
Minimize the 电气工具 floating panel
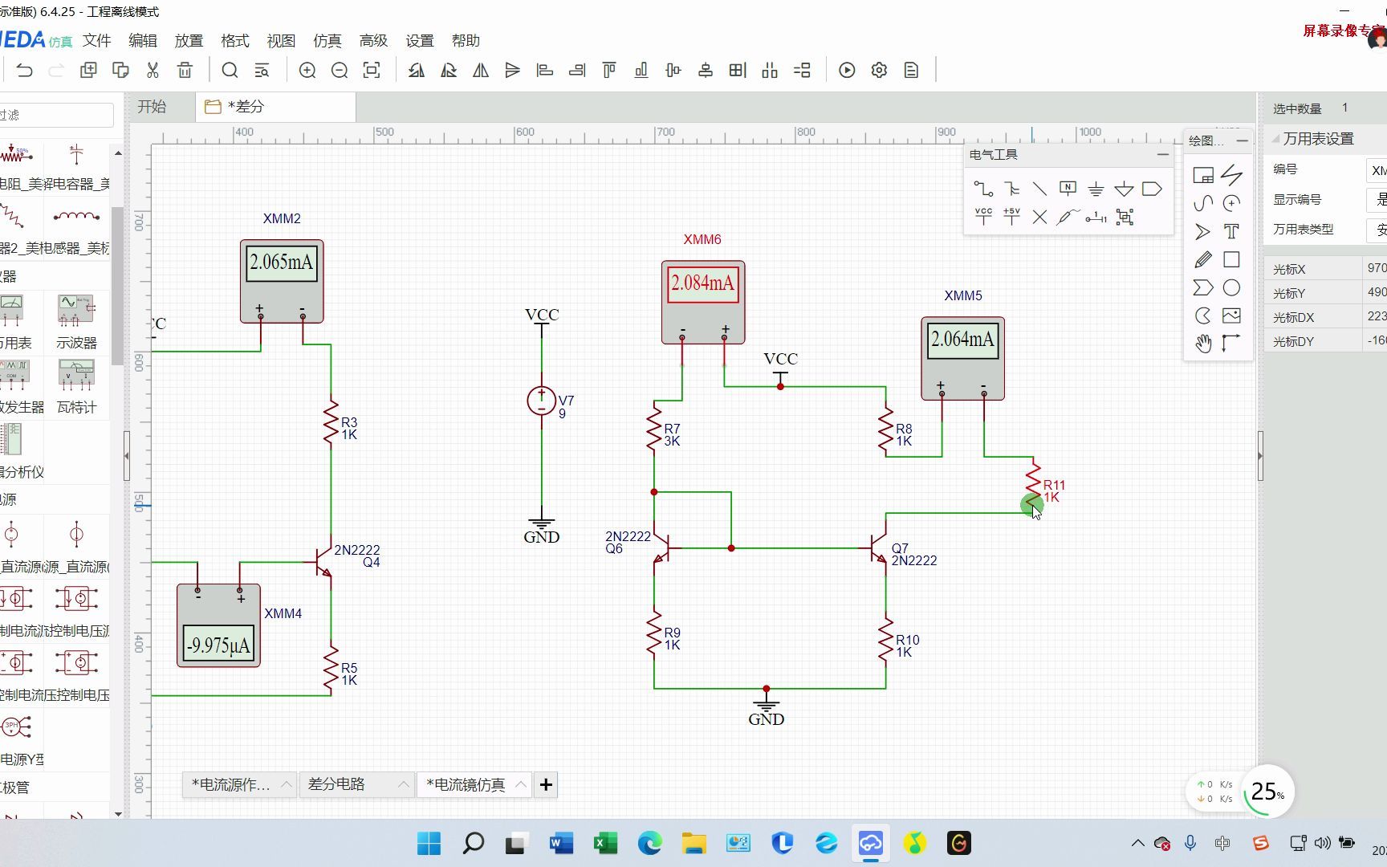tap(1163, 154)
